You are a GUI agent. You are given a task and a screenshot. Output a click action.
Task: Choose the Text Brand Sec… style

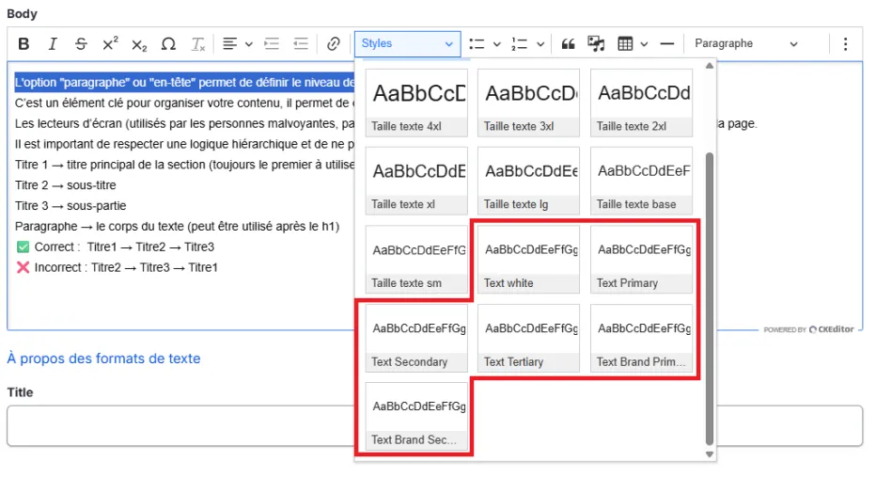pyautogui.click(x=416, y=417)
